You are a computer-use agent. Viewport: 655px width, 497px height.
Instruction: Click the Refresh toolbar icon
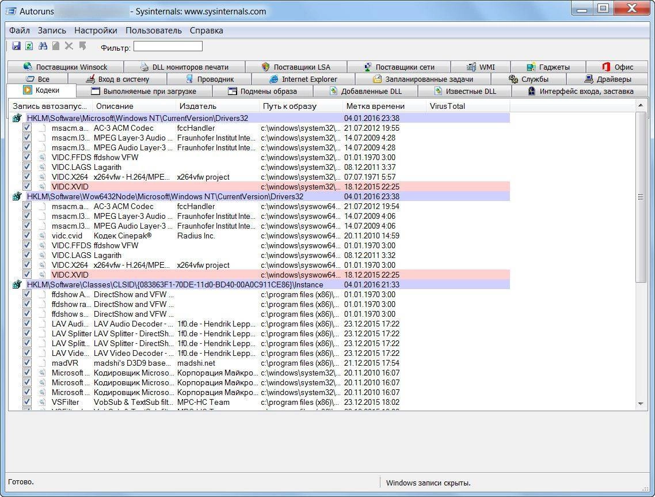tap(29, 46)
